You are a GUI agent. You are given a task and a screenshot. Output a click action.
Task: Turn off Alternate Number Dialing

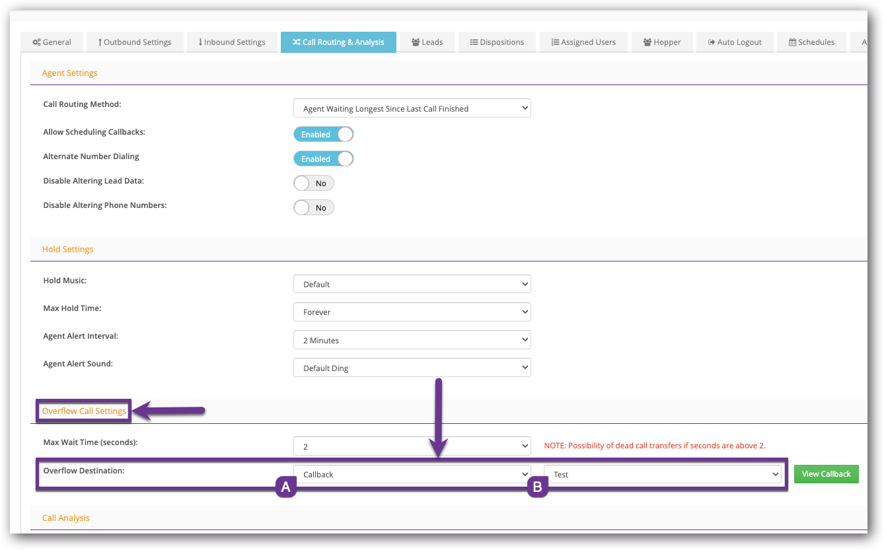(x=323, y=158)
